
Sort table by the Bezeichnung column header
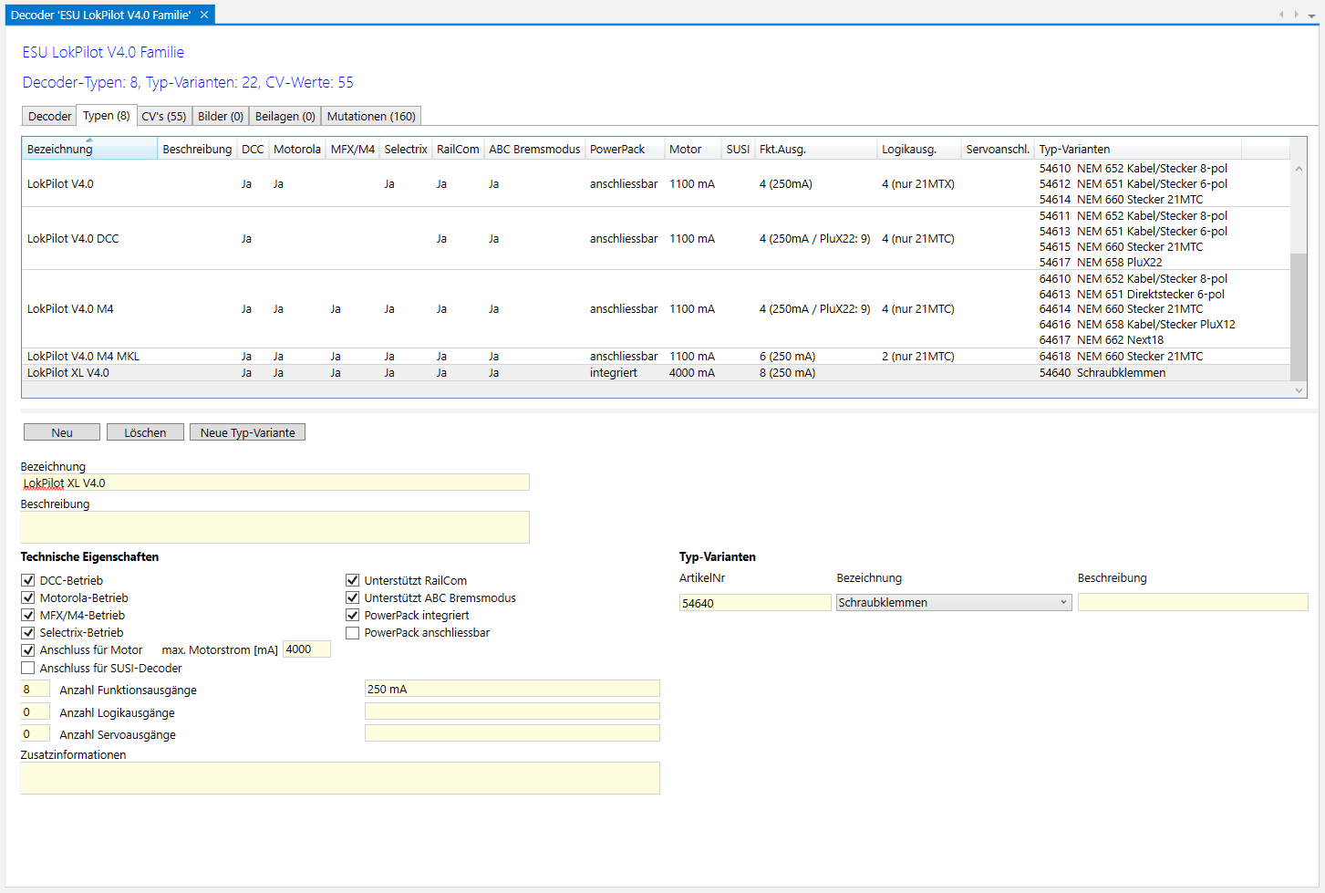(88, 150)
